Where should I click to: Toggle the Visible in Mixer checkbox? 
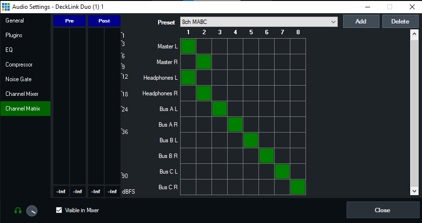(59, 210)
